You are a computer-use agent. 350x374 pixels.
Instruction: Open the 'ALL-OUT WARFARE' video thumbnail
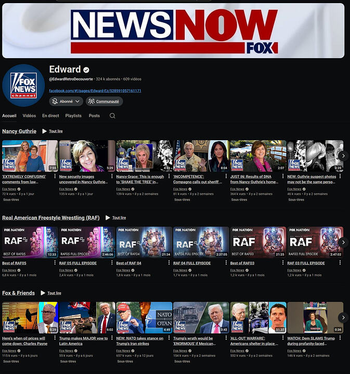258,317
